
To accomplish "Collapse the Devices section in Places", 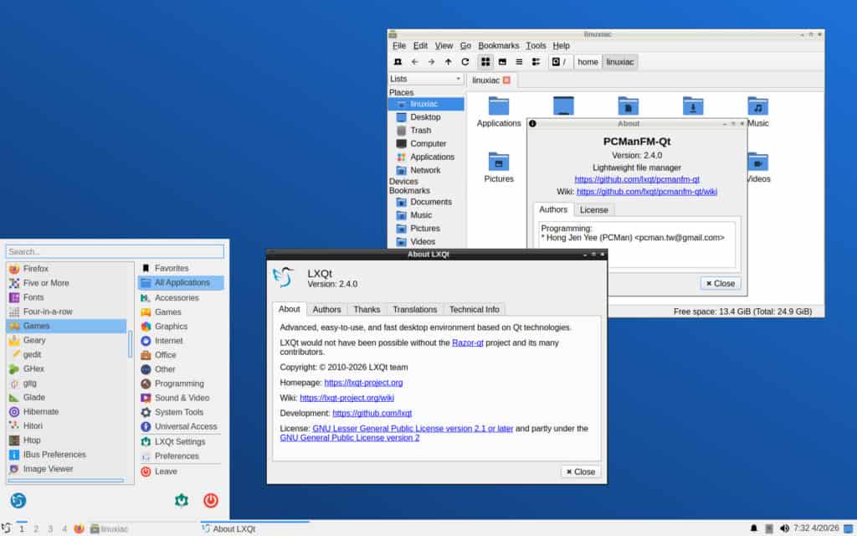I will 408,180.
